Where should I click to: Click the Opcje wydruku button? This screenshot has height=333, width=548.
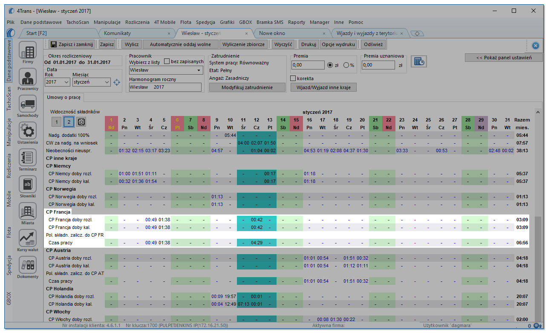[338, 44]
